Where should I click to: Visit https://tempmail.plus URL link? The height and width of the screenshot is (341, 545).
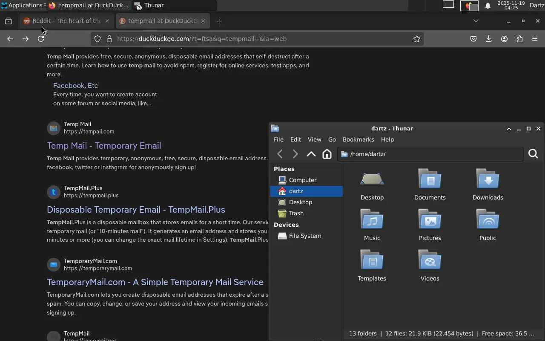tap(91, 196)
